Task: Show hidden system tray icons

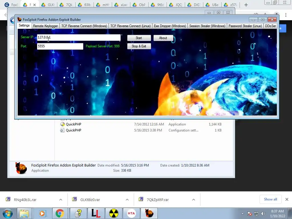Action: point(242,214)
